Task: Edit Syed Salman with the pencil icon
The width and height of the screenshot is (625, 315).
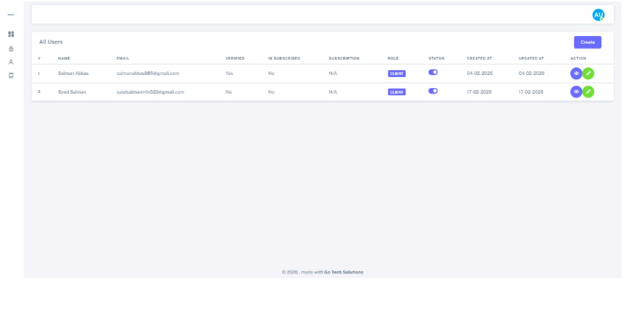Action: click(588, 92)
